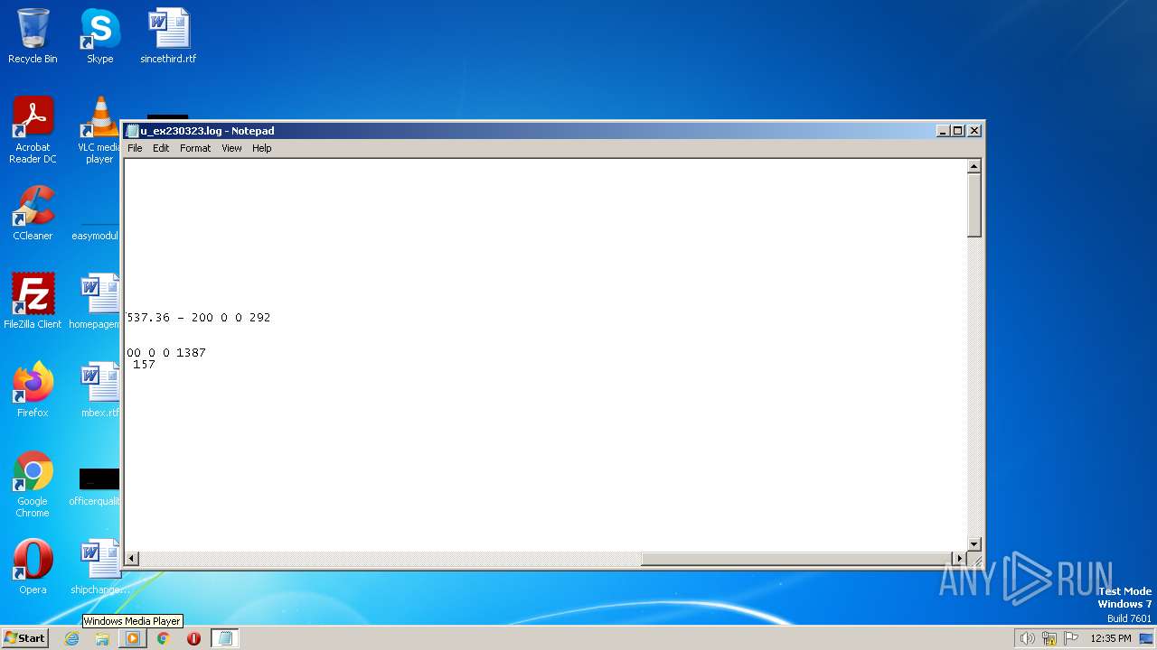Open Opera from the taskbar
This screenshot has width=1157, height=650.
pyautogui.click(x=193, y=638)
